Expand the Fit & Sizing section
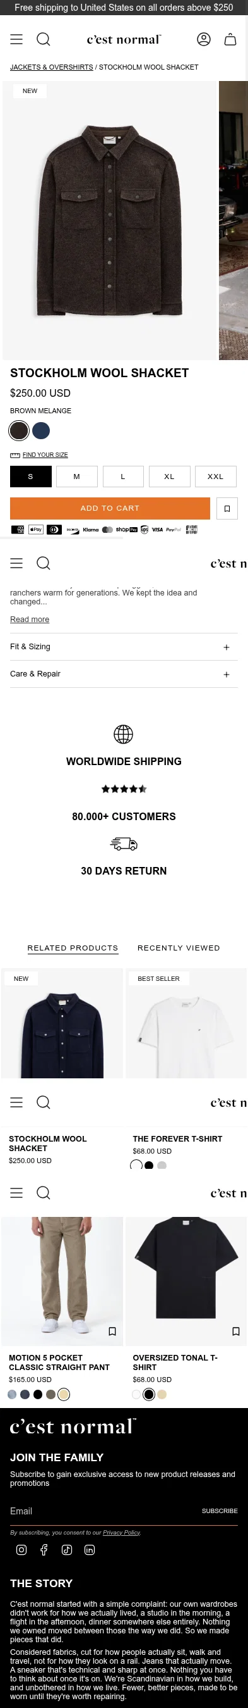The image size is (248, 1708). [x=124, y=647]
